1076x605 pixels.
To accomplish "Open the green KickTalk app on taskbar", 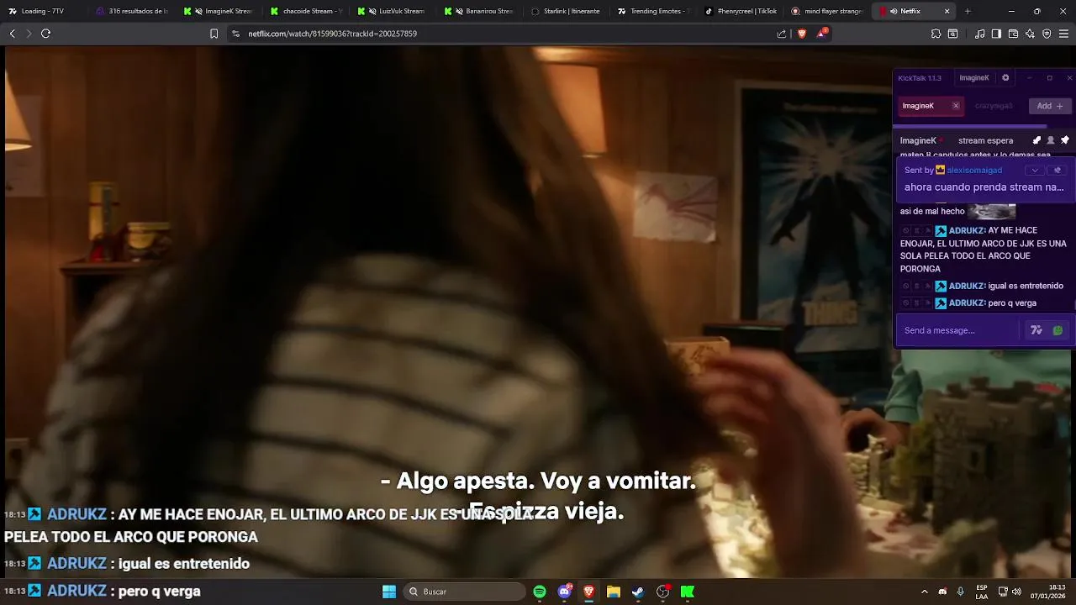I will 688,592.
